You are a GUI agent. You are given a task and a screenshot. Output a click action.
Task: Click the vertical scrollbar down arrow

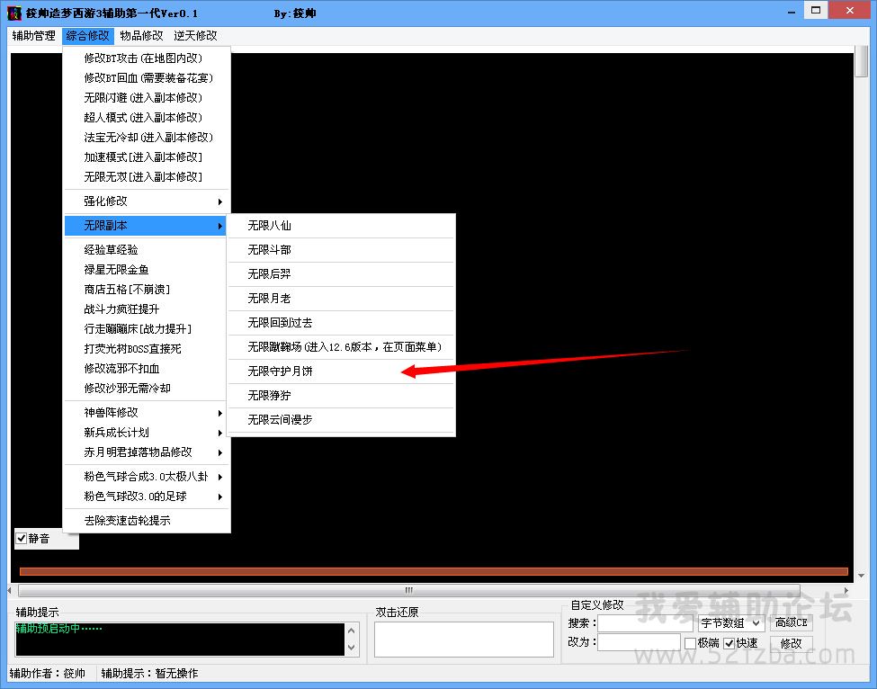pos(862,576)
